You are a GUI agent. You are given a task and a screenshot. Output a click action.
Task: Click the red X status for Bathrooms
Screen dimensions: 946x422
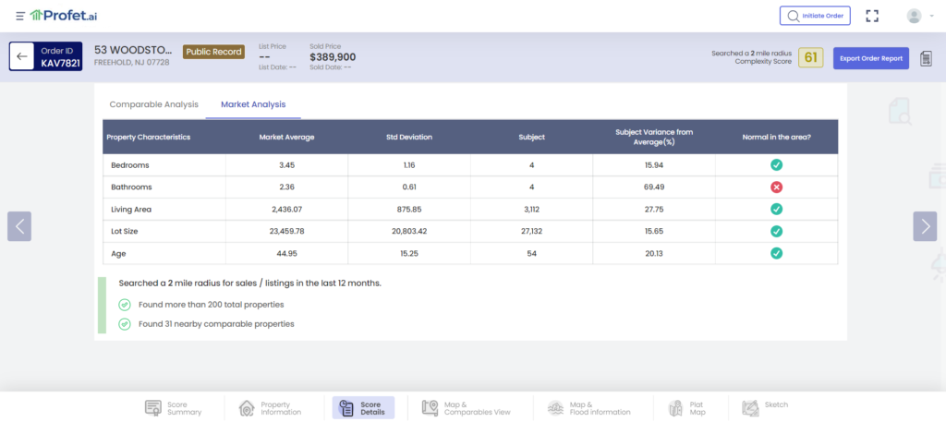(776, 187)
